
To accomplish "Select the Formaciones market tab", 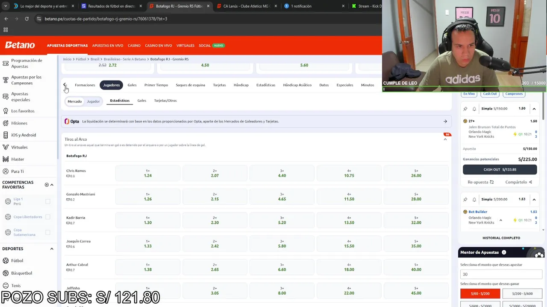I will click(85, 85).
